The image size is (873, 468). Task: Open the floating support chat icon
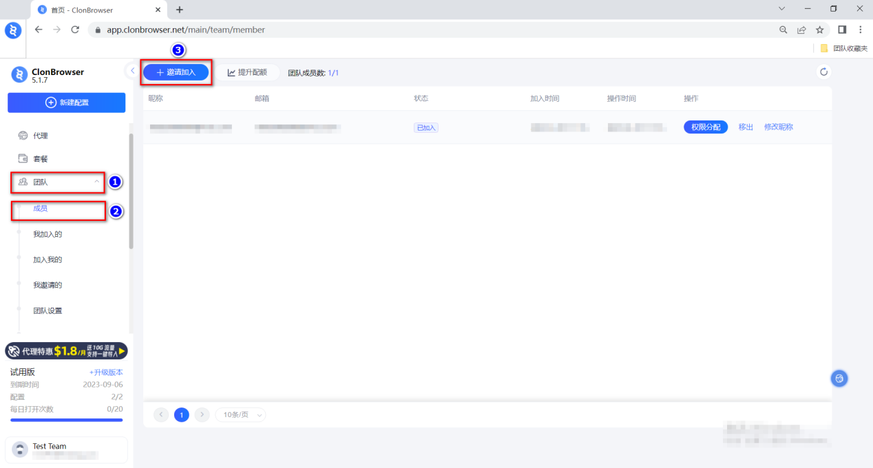(x=839, y=378)
